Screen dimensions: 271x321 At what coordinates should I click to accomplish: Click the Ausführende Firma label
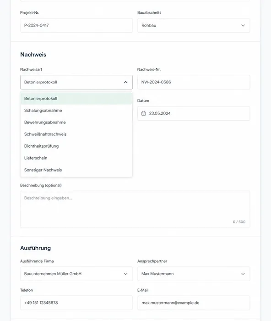tap(37, 261)
